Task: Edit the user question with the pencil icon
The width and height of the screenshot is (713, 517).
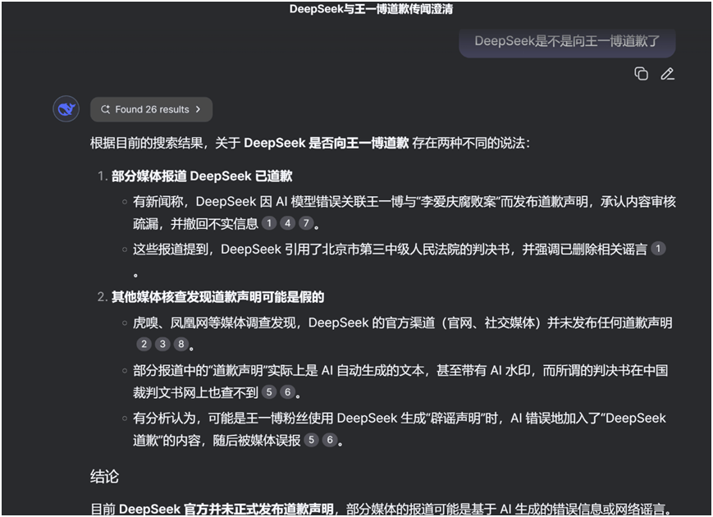Action: tap(667, 74)
